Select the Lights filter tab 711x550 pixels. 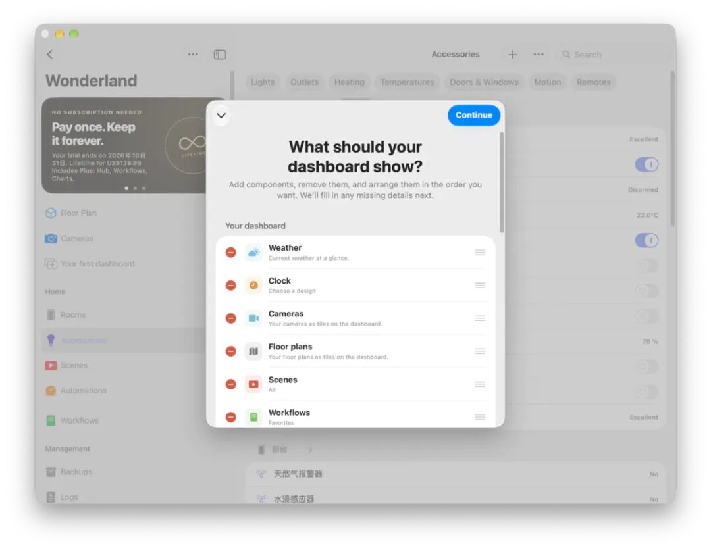coord(263,82)
